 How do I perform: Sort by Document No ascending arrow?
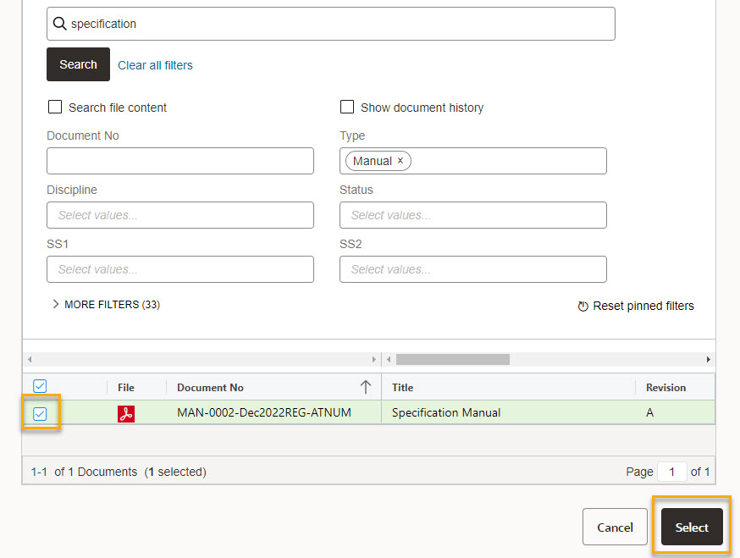coord(365,387)
